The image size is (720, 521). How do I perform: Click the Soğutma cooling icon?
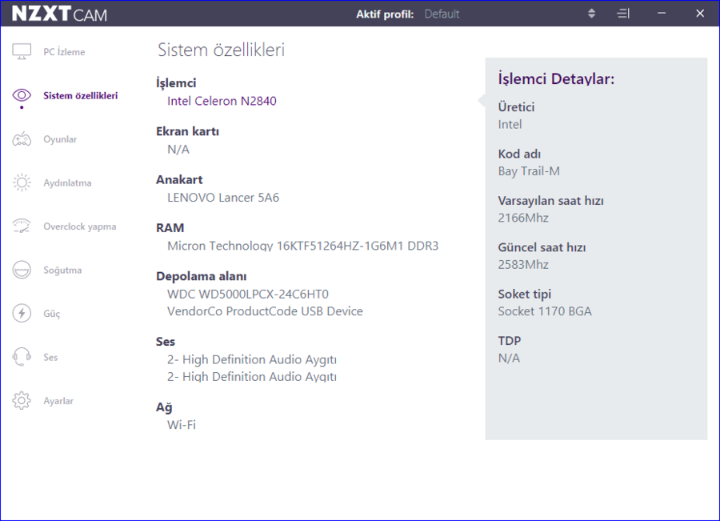tap(22, 270)
